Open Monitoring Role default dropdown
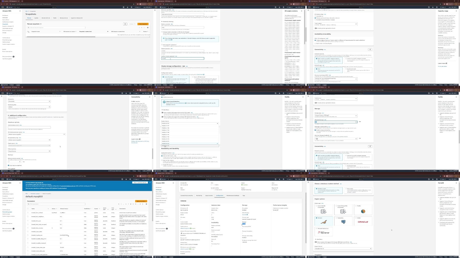Viewport: 460px width, 258px height. 29,107
